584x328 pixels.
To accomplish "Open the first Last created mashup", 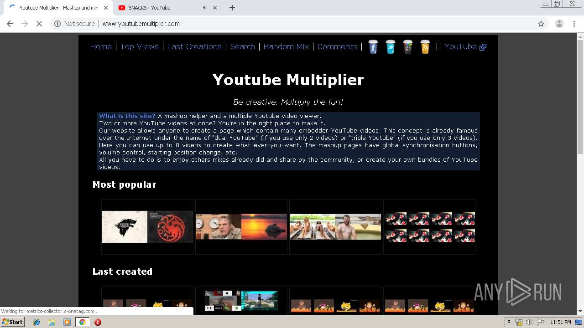I will 147,301.
